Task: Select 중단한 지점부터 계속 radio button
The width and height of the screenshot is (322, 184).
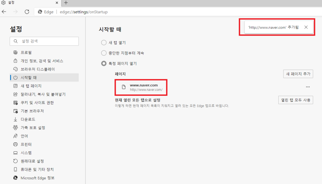Action: (x=104, y=53)
